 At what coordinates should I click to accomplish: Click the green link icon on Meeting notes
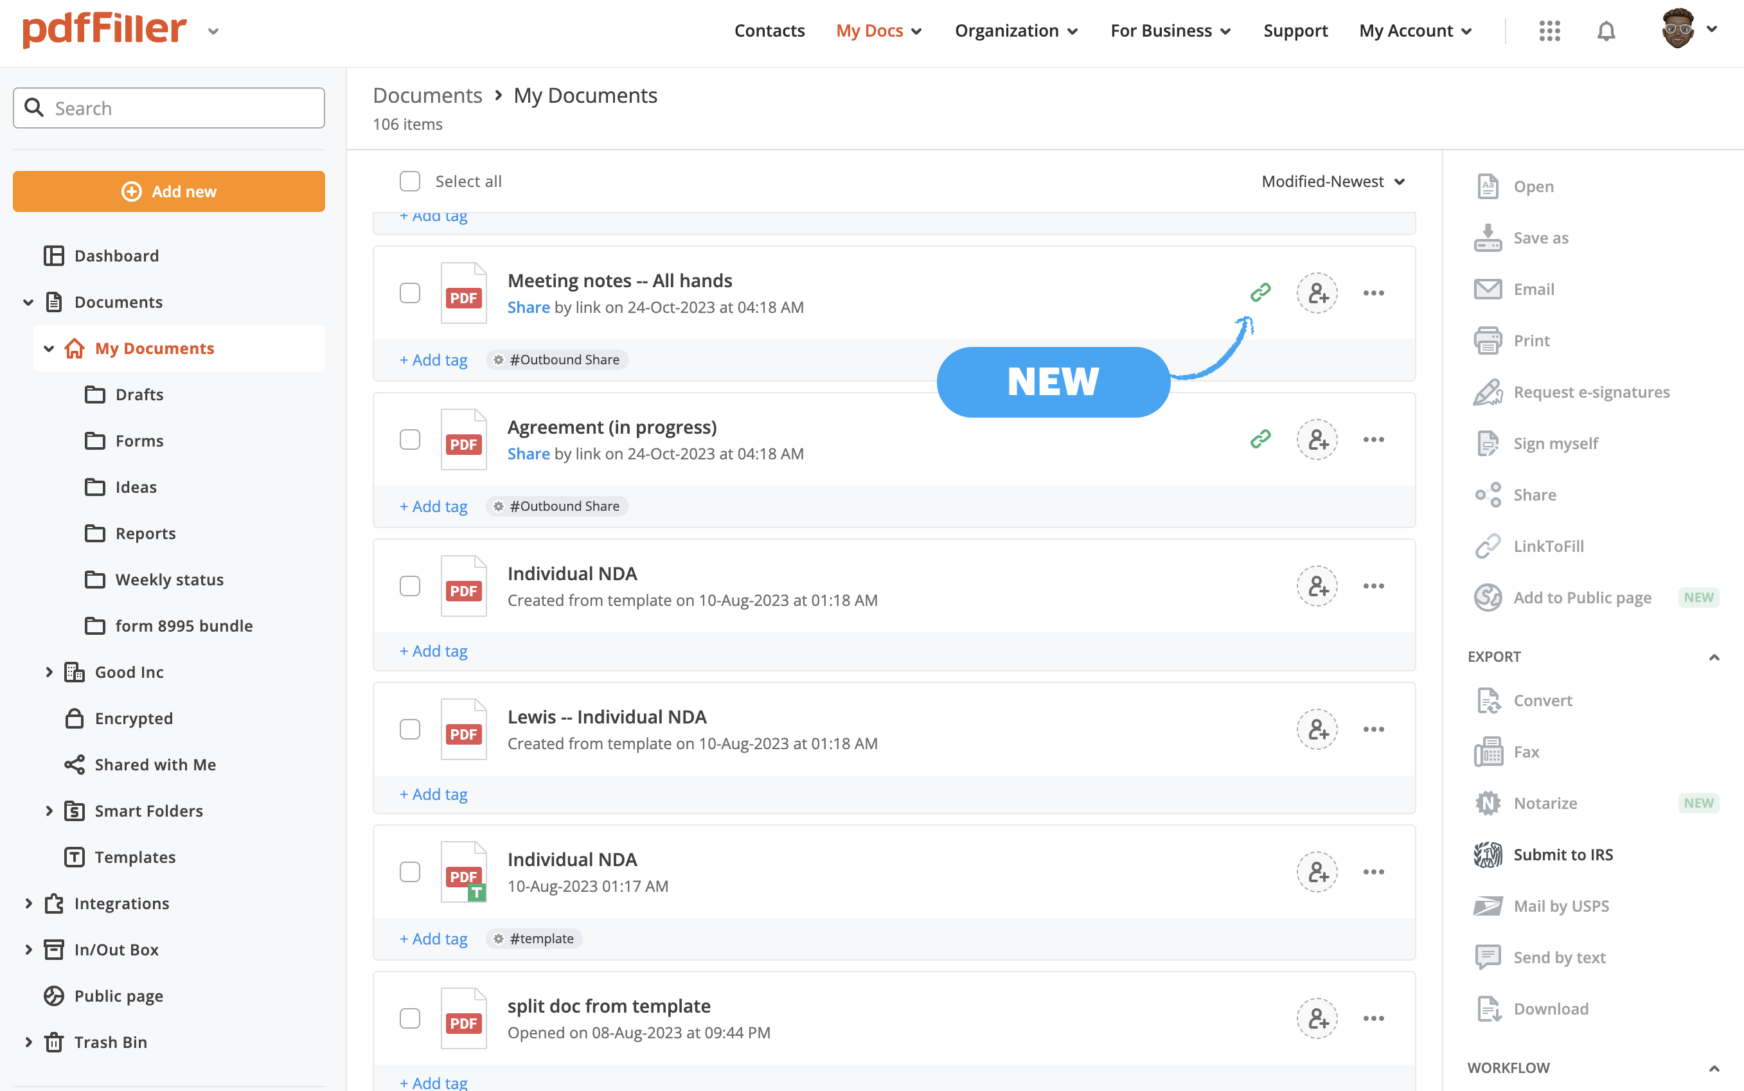(1260, 292)
